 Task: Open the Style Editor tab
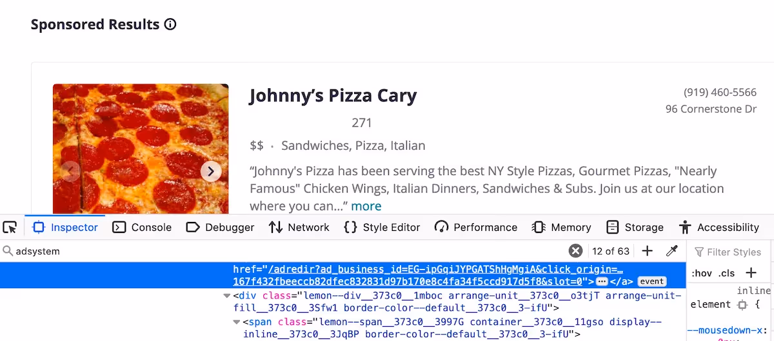point(382,227)
